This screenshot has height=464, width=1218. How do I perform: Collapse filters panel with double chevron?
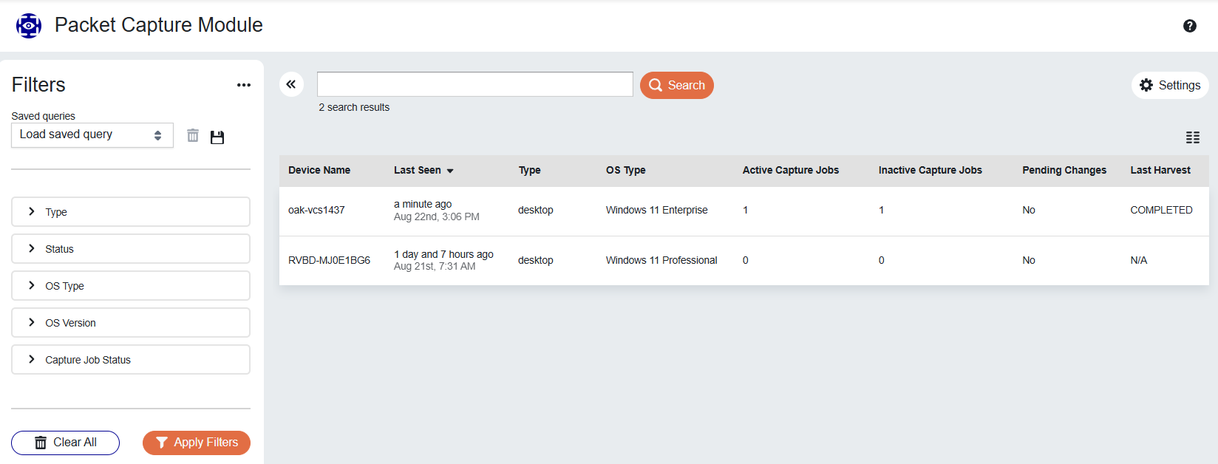click(x=291, y=84)
